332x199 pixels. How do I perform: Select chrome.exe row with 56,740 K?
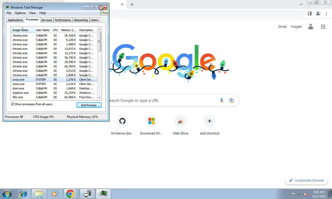[54, 58]
